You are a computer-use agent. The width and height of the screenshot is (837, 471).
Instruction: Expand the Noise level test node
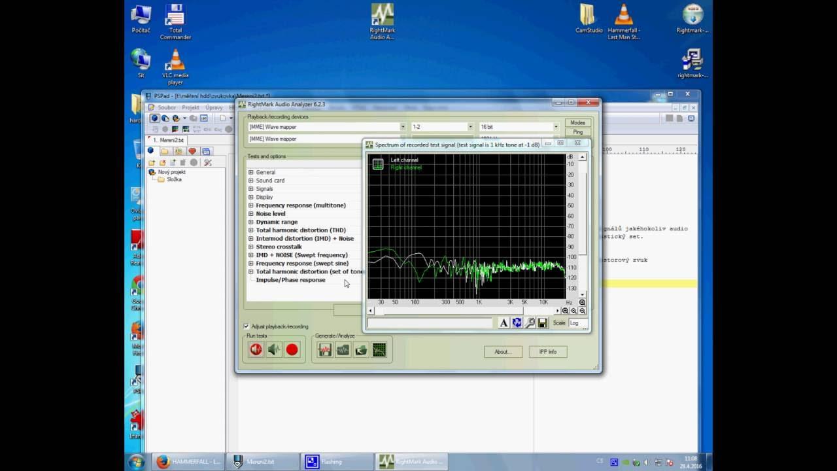click(x=250, y=213)
